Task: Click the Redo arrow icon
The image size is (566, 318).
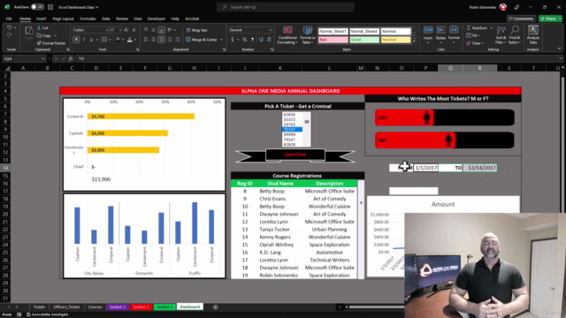Action: (x=10, y=35)
